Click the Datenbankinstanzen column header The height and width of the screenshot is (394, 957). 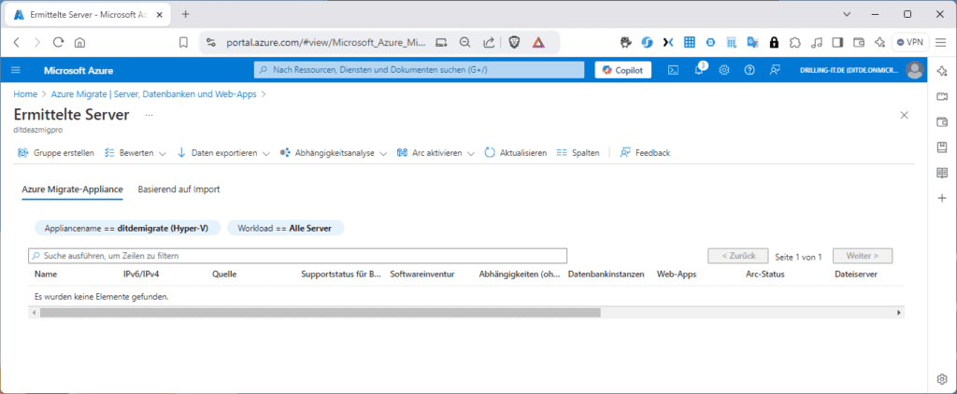(606, 274)
